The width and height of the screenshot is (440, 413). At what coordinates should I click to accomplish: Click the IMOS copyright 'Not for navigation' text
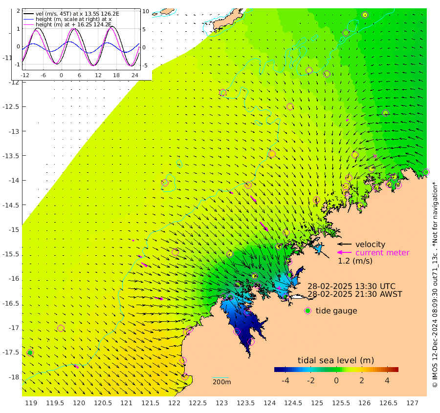click(x=435, y=285)
